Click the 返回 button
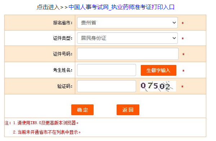Viewport: 216px width, 141px height. (128, 110)
